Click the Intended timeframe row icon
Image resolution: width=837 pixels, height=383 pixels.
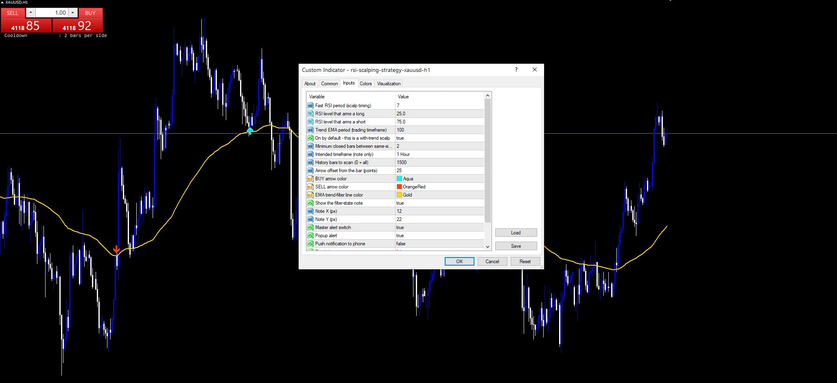pyautogui.click(x=310, y=154)
